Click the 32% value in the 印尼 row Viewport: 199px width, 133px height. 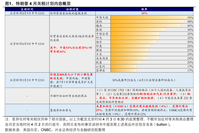tap(190, 38)
